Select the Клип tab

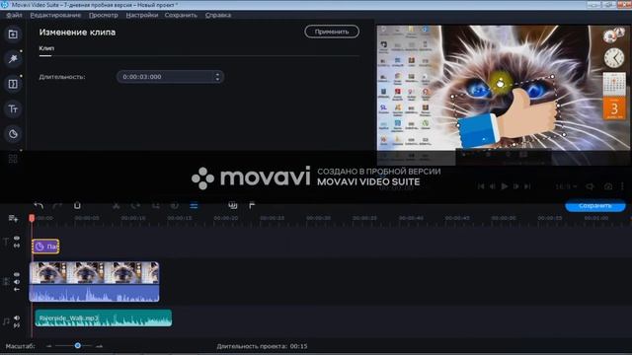tap(46, 48)
